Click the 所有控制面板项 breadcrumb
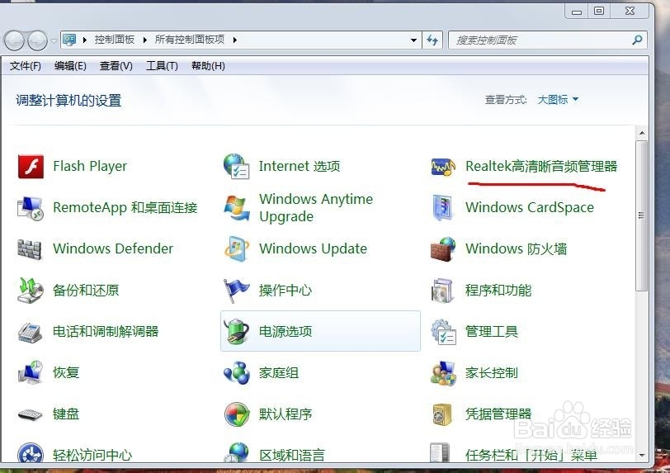Viewport: 670px width, 473px height. (190, 40)
